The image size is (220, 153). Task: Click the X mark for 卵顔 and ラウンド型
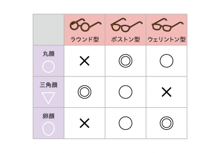pos(84,123)
